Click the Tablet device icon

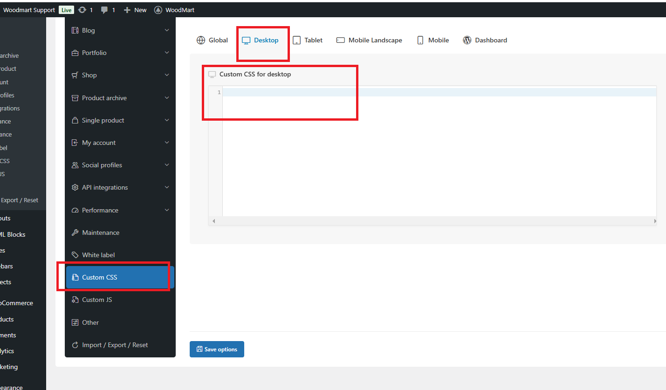pos(296,41)
